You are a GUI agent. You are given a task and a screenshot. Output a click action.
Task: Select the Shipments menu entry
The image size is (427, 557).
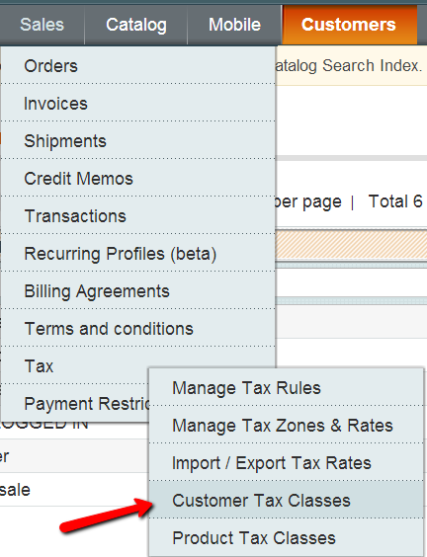pyautogui.click(x=138, y=141)
